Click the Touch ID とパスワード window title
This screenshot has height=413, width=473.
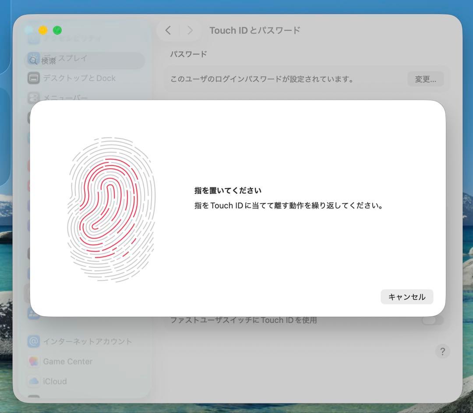254,30
